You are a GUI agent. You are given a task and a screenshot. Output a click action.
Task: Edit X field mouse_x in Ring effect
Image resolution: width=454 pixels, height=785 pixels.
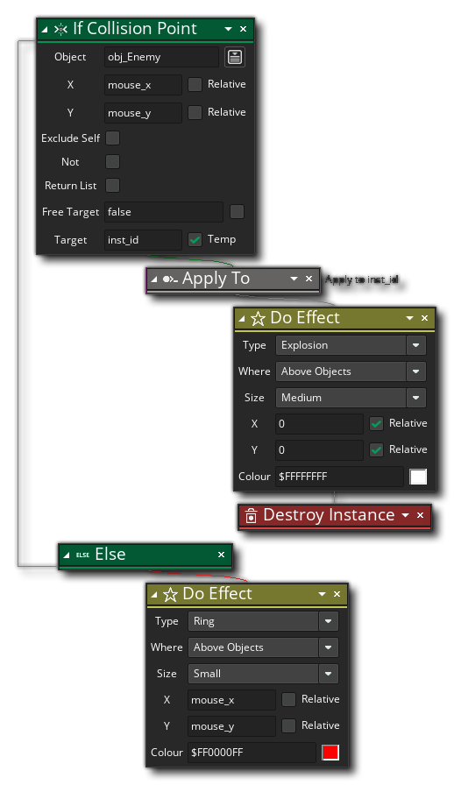tap(231, 700)
